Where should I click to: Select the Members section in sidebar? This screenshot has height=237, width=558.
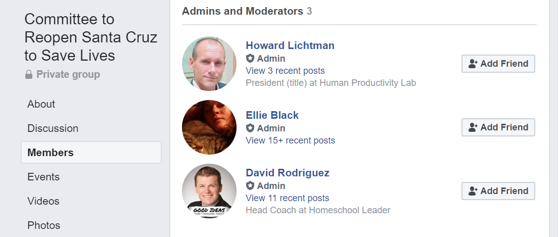(51, 153)
